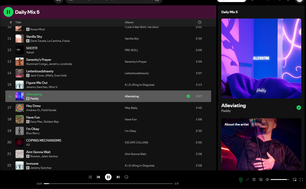Seek on the playback progress bar
The width and height of the screenshot is (306, 189).
[108, 184]
